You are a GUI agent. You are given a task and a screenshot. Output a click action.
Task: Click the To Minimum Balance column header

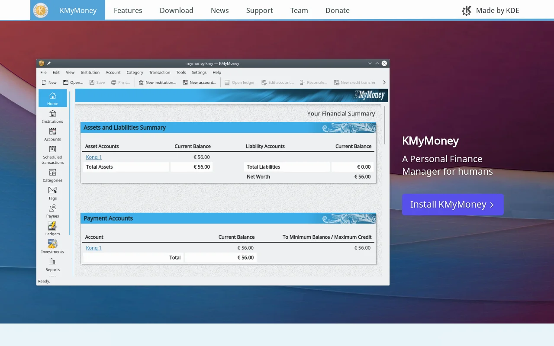click(327, 237)
